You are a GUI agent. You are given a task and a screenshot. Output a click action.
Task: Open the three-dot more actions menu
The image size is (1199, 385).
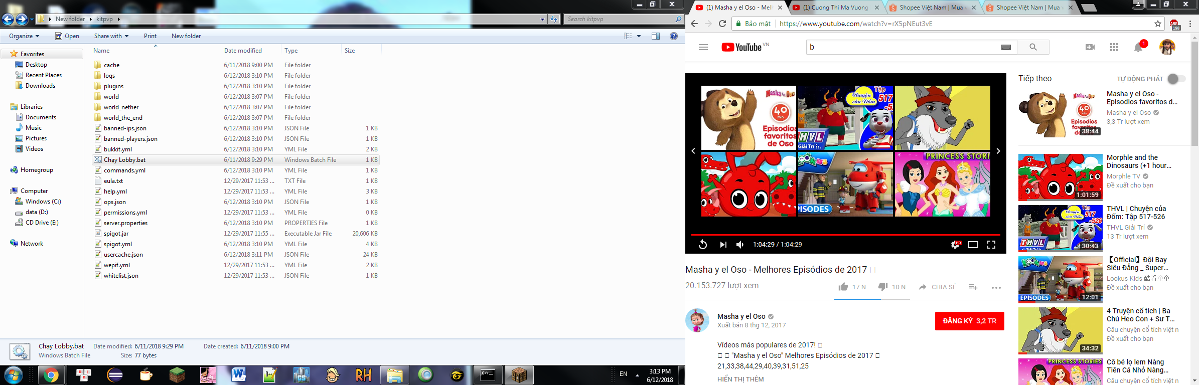[x=996, y=287]
